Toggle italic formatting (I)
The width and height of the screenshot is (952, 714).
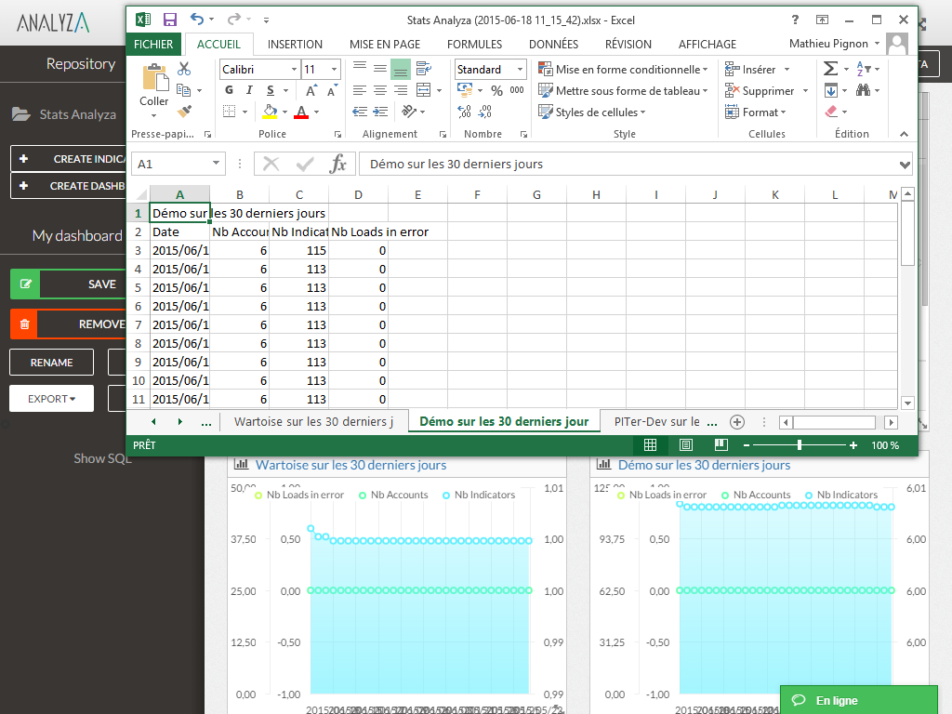click(x=249, y=90)
